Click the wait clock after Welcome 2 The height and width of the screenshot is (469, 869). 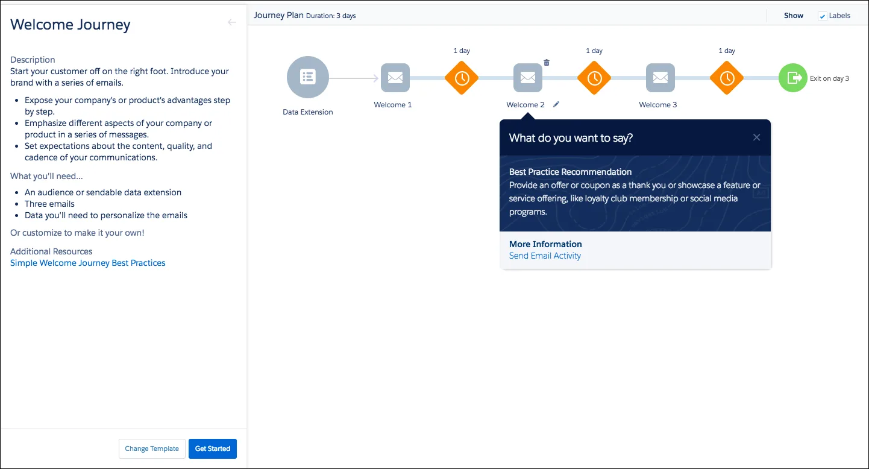tap(594, 78)
